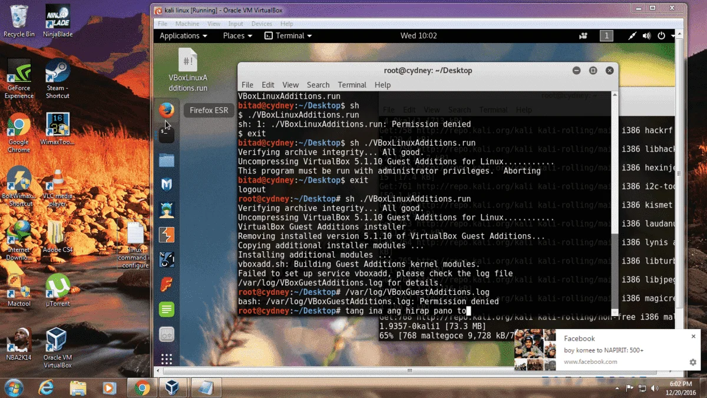Select VBoxLinuxAdditions.run file on Kali desktop
Viewport: 707px width, 398px height.
(188, 70)
